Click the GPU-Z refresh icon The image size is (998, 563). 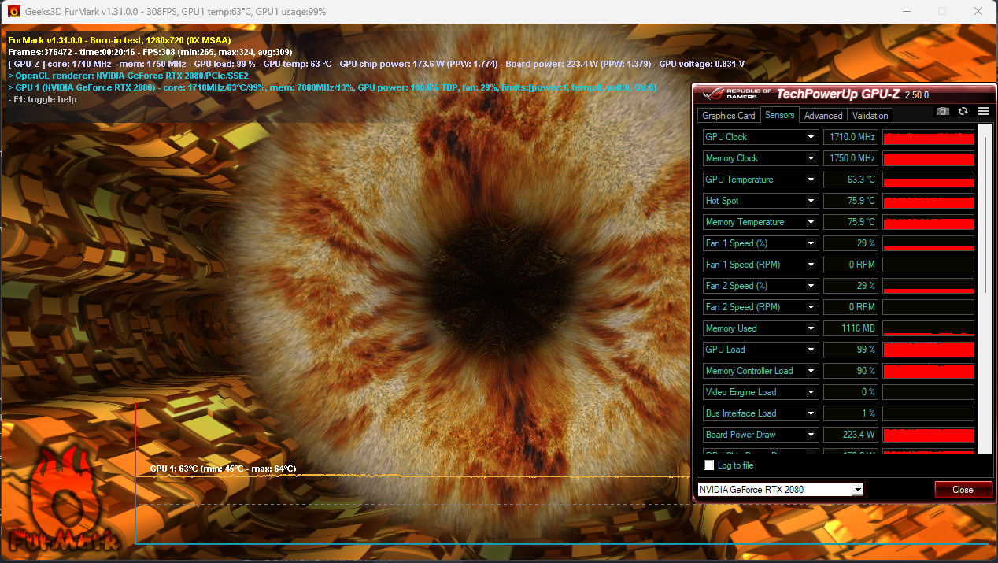pyautogui.click(x=963, y=112)
